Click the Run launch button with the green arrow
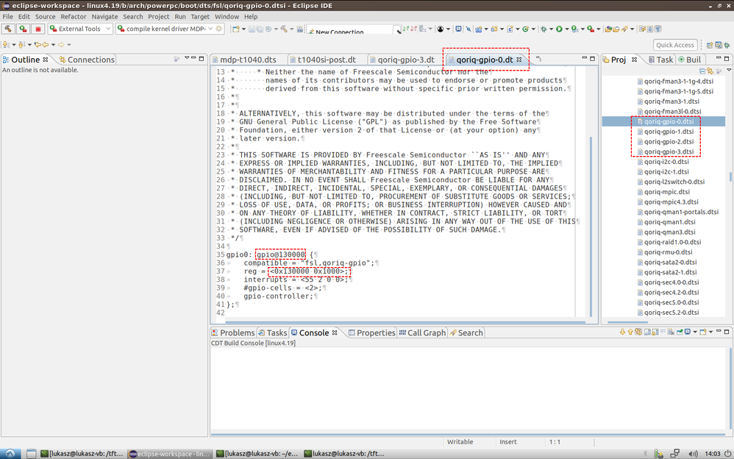The height and width of the screenshot is (459, 734). click(x=23, y=29)
